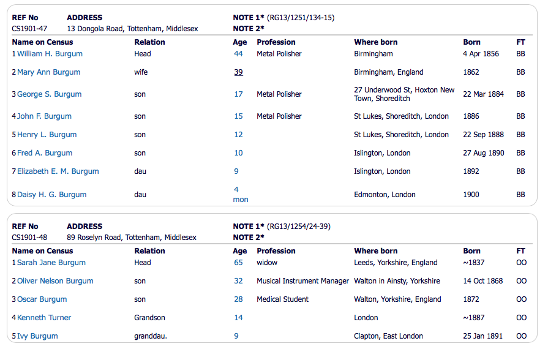The width and height of the screenshot is (548, 349).
Task: Open William H. Burgum's record link
Action: (50, 54)
